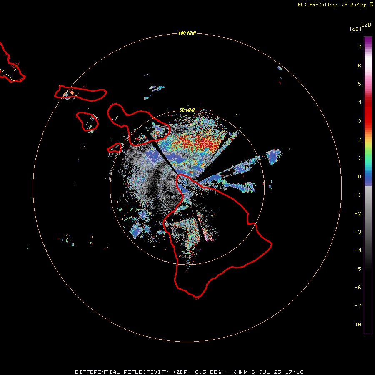Click the 1 value on color scale
Image resolution: width=375 pixels, height=375 pixels.
click(360, 158)
